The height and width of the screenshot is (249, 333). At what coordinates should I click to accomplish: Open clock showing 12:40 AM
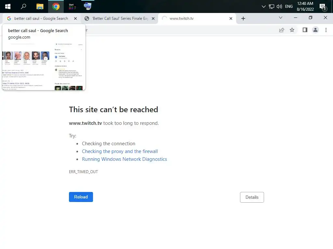(x=305, y=6)
